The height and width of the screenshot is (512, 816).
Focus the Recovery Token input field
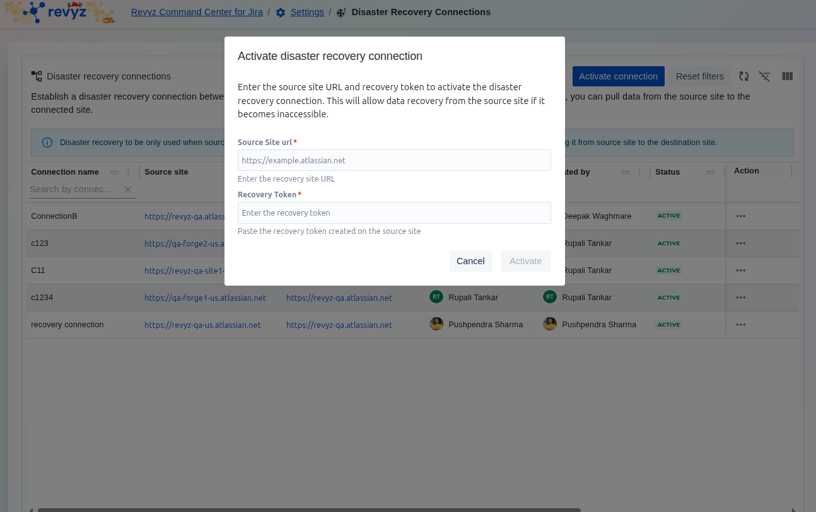[x=394, y=212]
